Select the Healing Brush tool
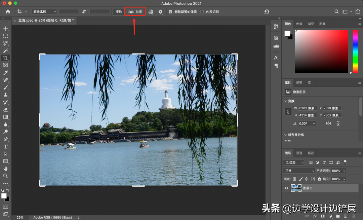 coord(6,80)
